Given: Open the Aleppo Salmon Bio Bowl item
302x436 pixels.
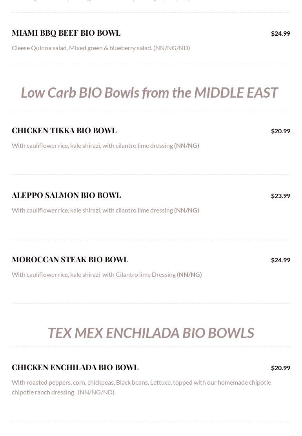Looking at the screenshot, I should (x=66, y=195).
